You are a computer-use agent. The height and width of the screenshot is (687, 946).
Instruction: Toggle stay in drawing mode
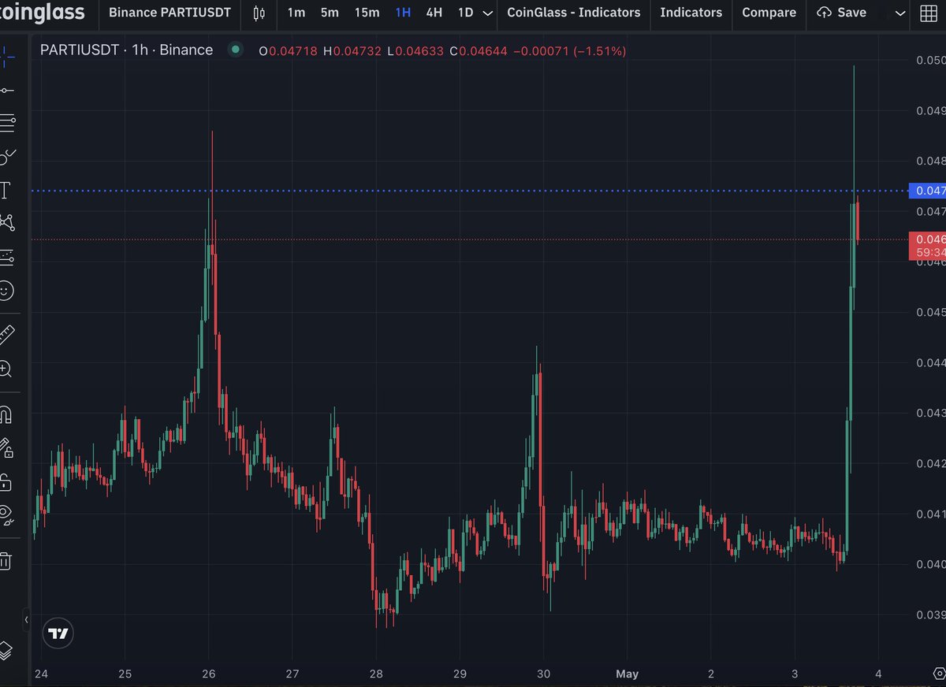click(6, 447)
